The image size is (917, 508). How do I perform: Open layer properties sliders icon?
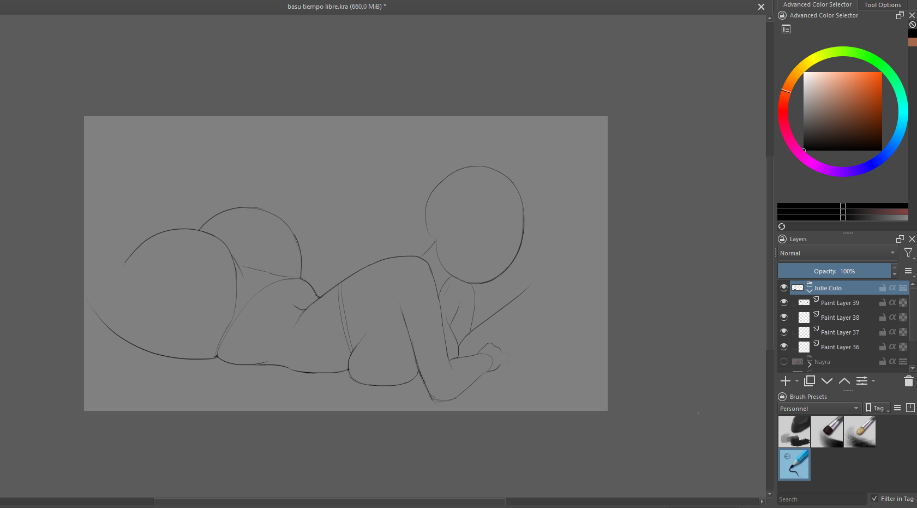pos(862,381)
